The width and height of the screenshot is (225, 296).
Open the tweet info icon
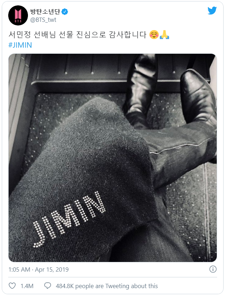213,269
